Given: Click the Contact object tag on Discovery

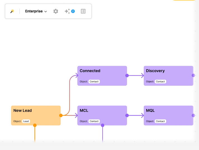Looking at the screenshot, I should [x=160, y=81].
